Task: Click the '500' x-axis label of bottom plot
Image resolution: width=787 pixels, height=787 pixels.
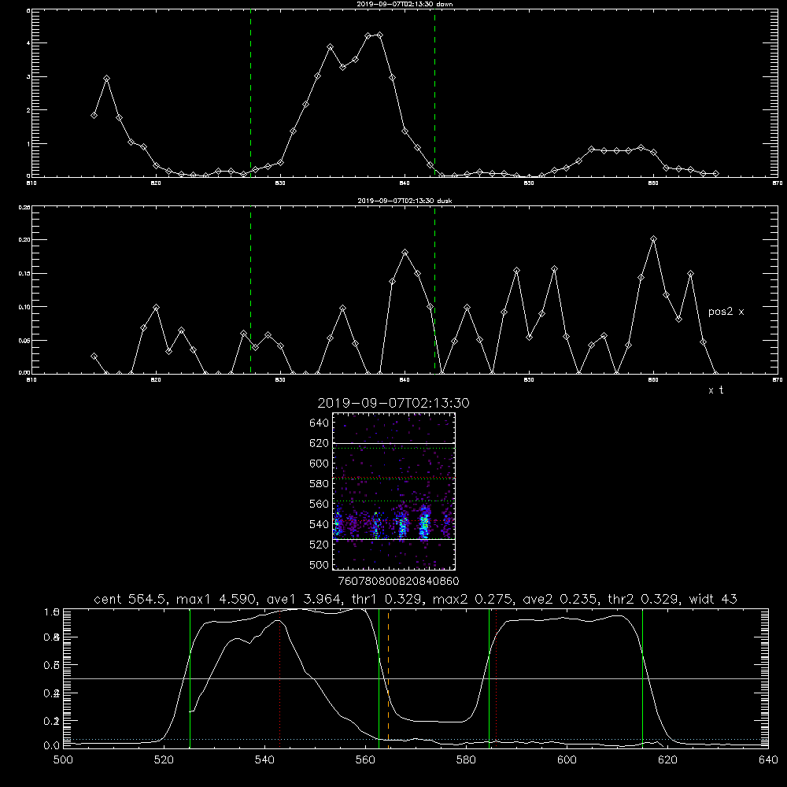Action: coord(63,760)
